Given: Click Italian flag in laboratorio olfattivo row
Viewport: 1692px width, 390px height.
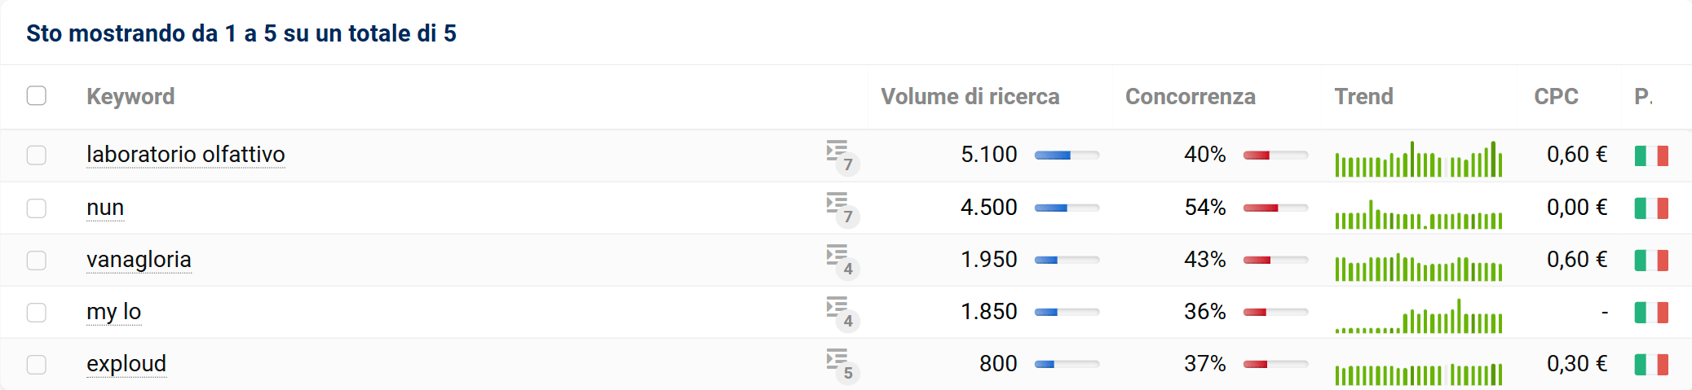Looking at the screenshot, I should pos(1650,156).
